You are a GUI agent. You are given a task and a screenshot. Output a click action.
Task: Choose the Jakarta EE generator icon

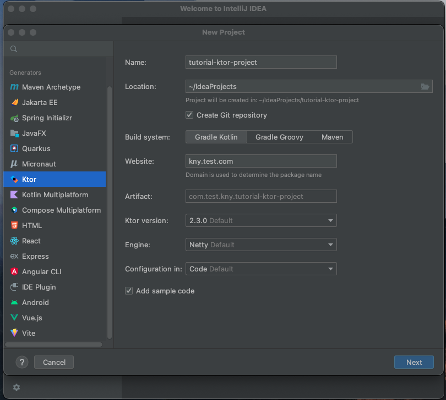(x=14, y=102)
